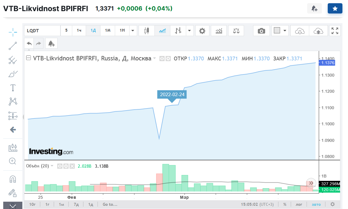Viewport: 348px width, 209px height.
Task: Open the indicators menu
Action: (x=219, y=30)
